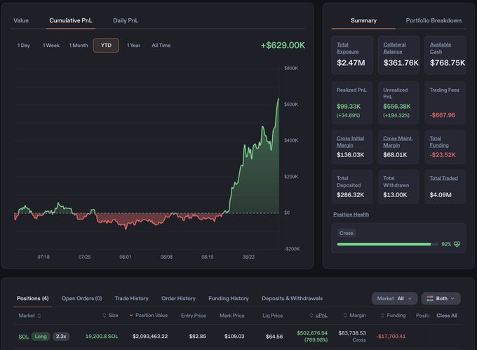The width and height of the screenshot is (477, 350).
Task: Click the Collateral Balance label
Action: click(394, 48)
